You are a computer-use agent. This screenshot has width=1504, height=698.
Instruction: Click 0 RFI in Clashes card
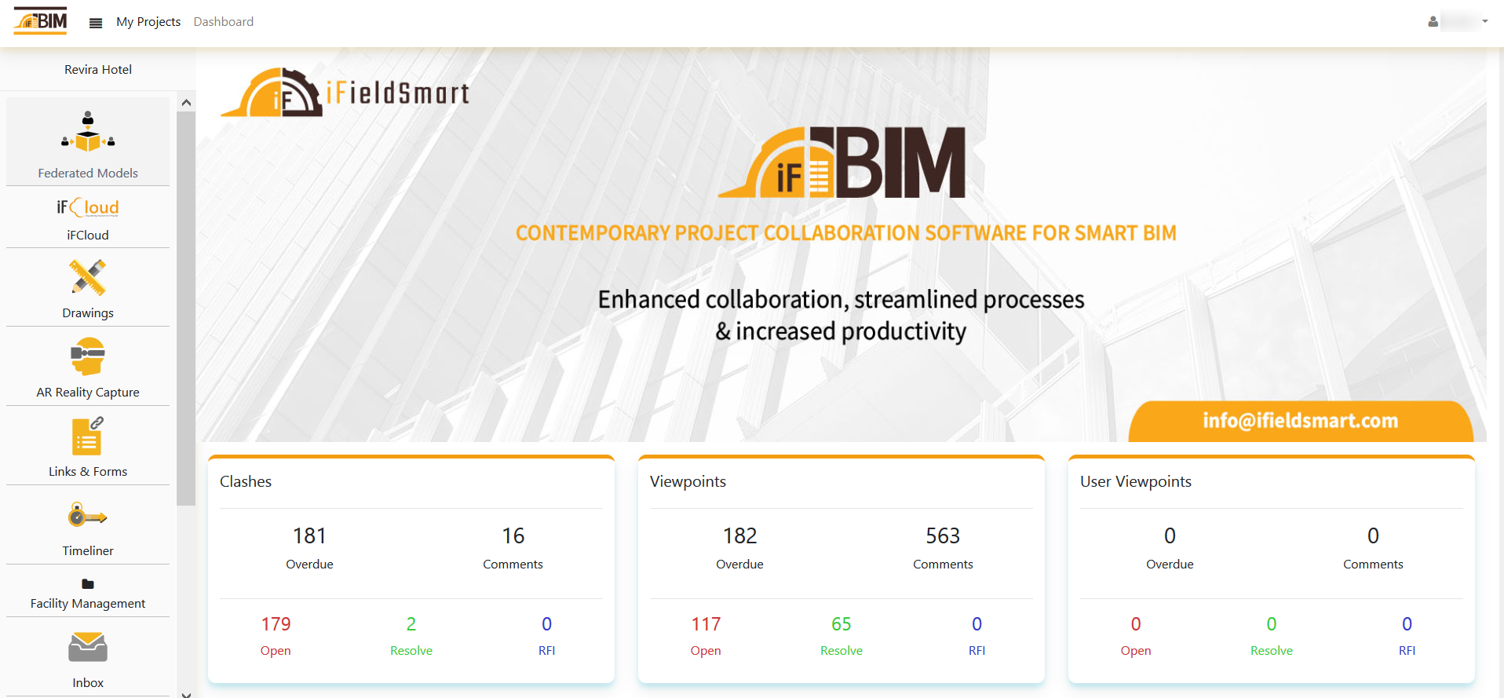(x=547, y=636)
